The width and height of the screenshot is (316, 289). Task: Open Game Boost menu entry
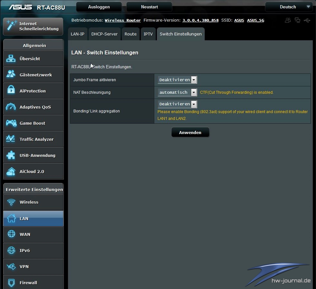pyautogui.click(x=34, y=123)
